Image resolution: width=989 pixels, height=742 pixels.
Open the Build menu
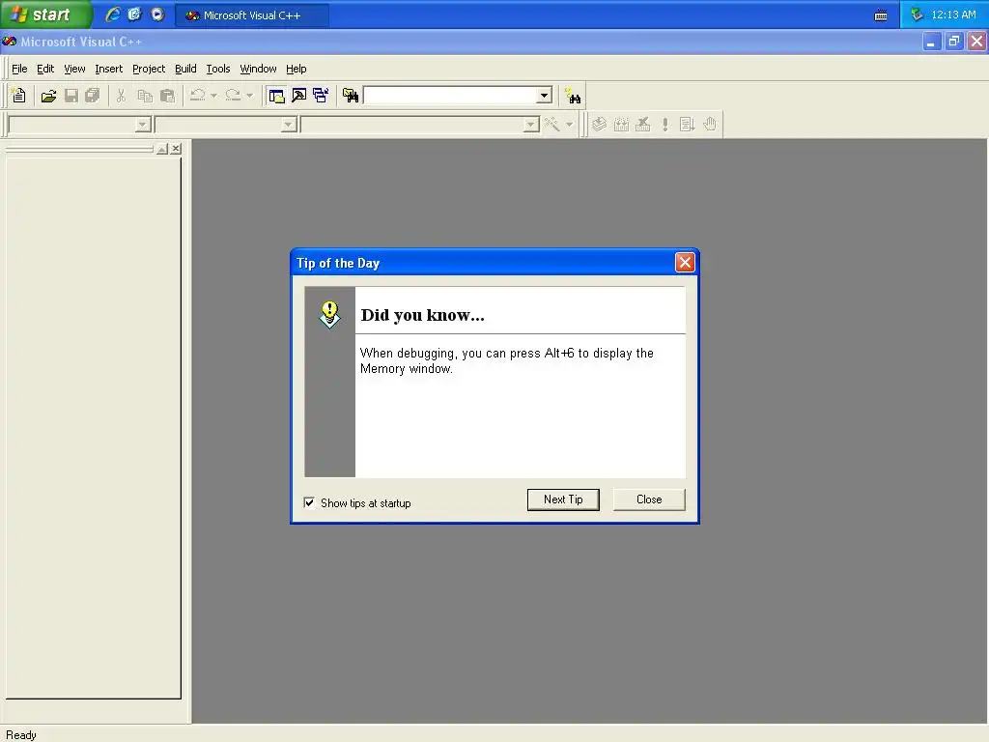(x=185, y=69)
